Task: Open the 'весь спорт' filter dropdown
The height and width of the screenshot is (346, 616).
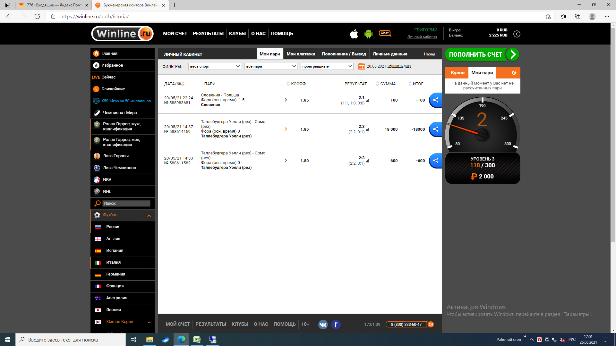Action: coord(214,66)
